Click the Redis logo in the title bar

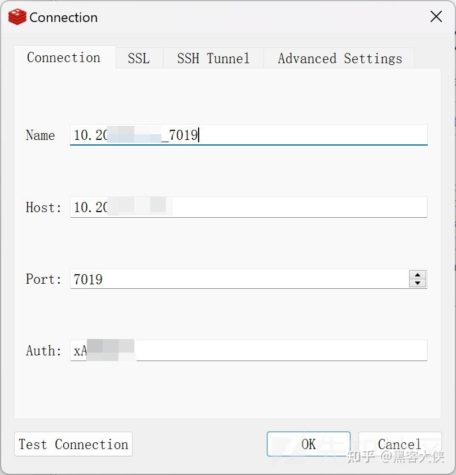tap(16, 17)
